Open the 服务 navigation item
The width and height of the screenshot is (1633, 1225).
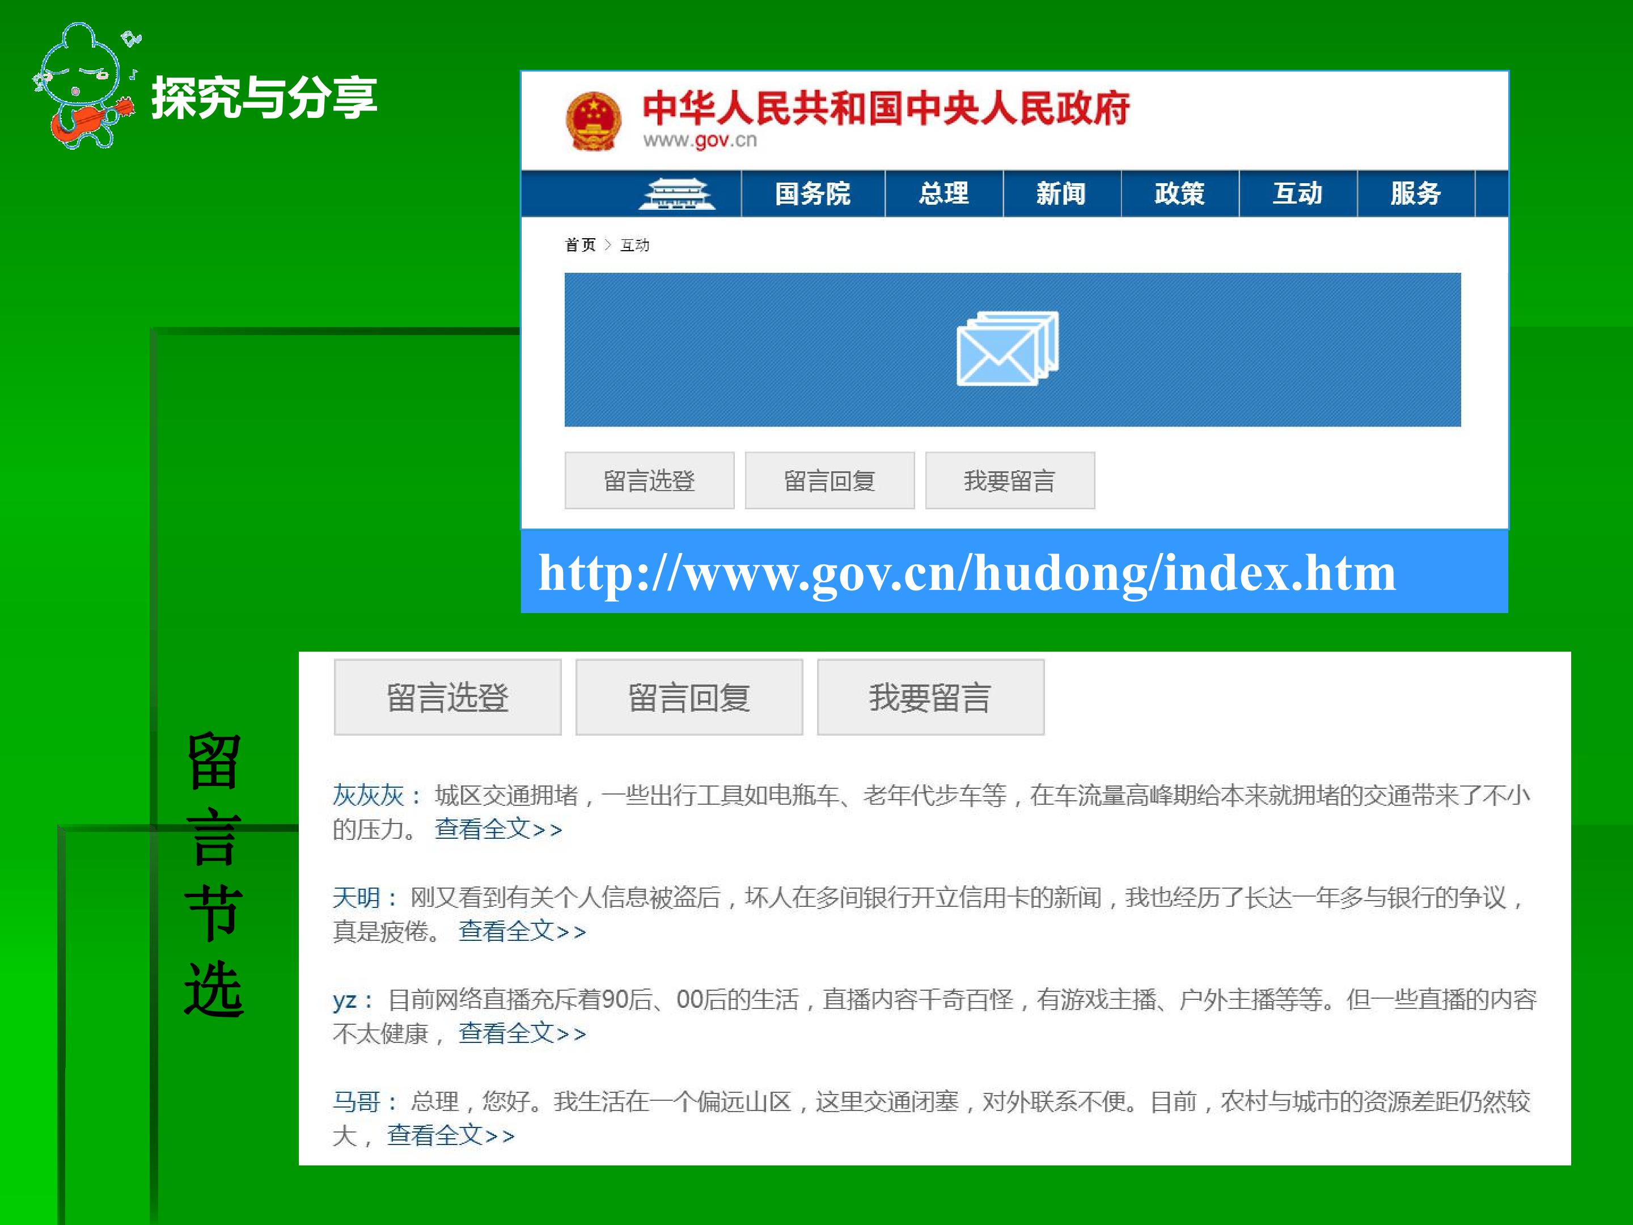coord(1416,193)
